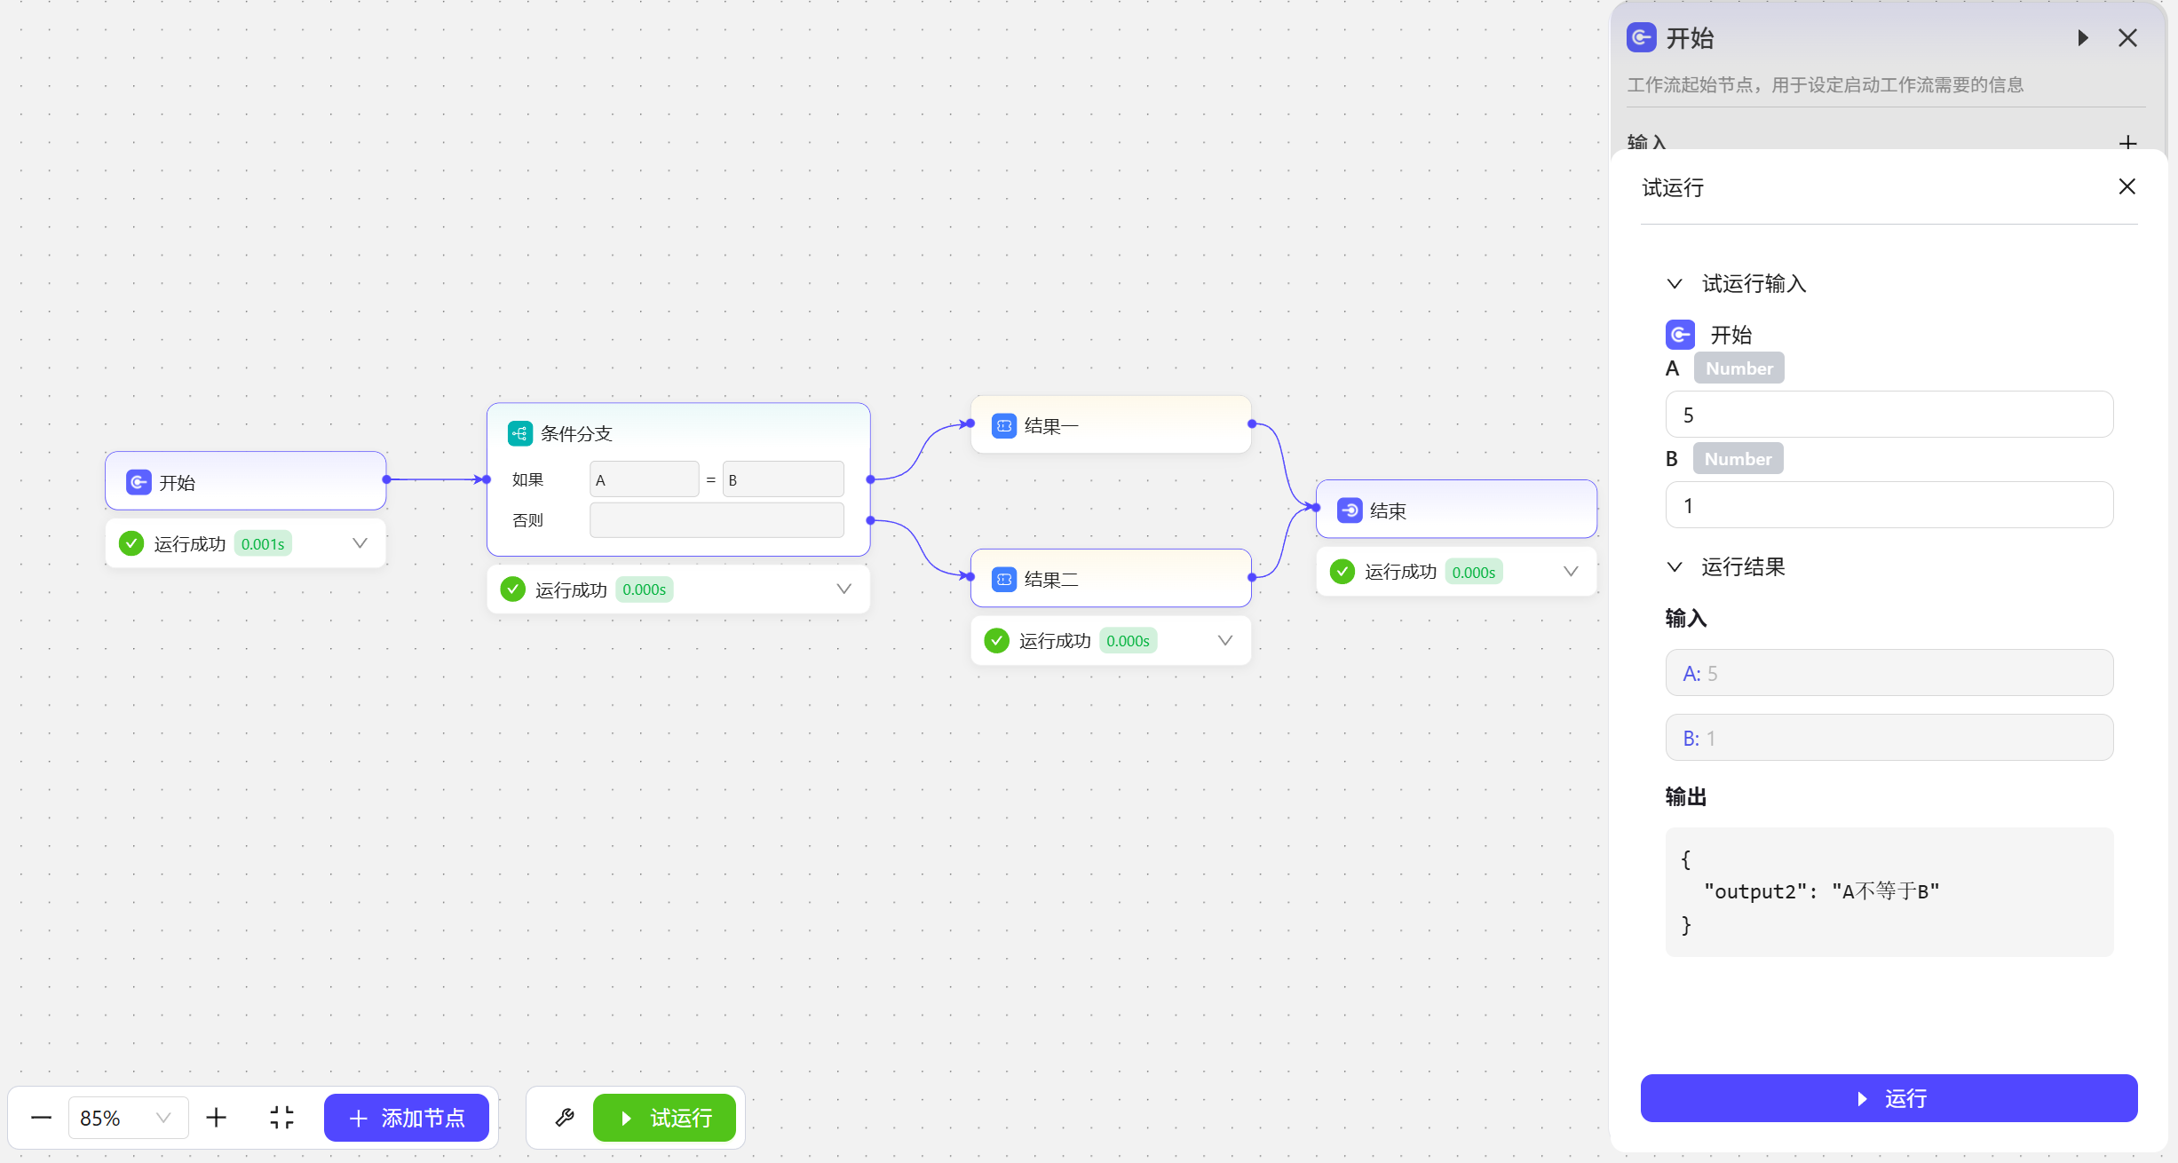Expand 结束 node run result chevron
The width and height of the screenshot is (2178, 1163).
coord(1570,572)
